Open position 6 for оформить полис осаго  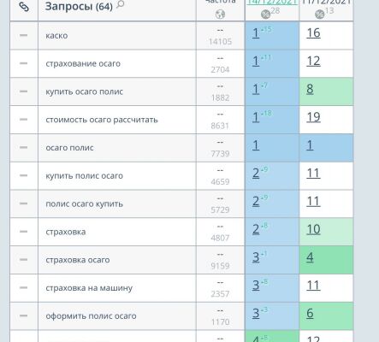coord(310,313)
